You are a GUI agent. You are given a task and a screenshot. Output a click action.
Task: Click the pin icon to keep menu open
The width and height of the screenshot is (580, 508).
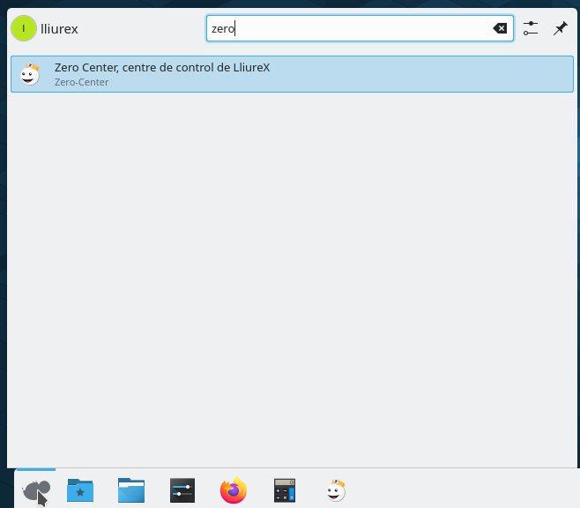560,28
